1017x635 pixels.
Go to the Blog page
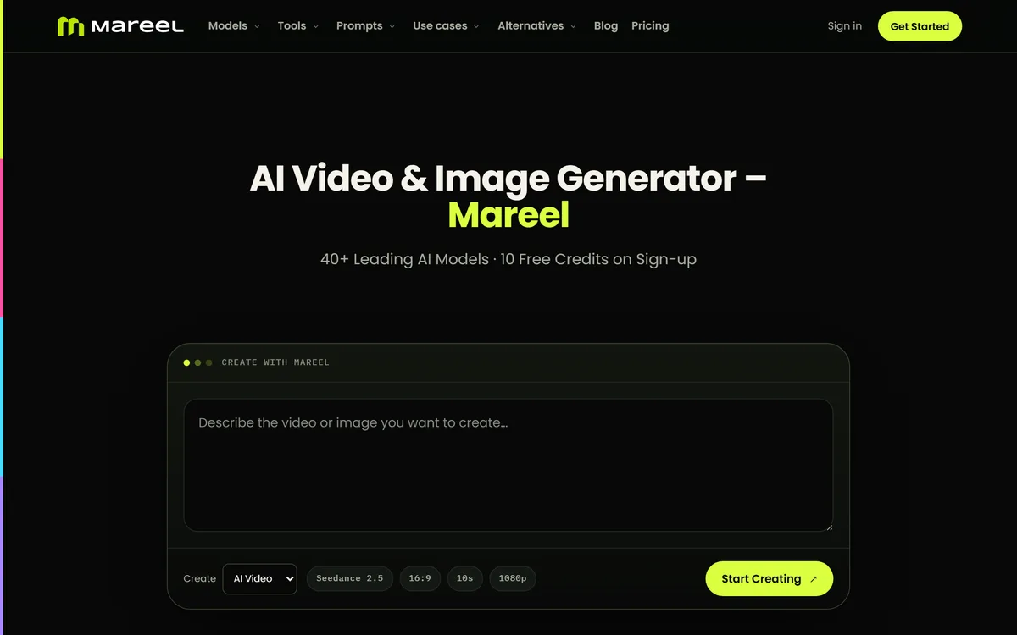(x=606, y=26)
